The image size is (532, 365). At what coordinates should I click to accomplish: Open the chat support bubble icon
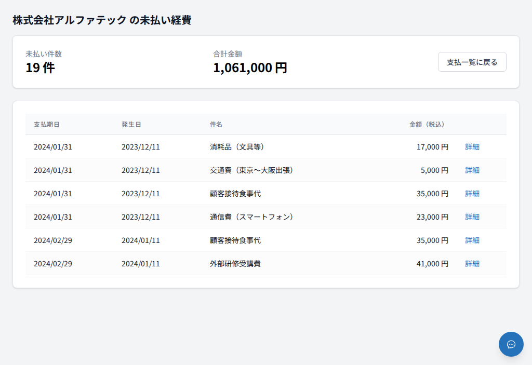click(511, 344)
